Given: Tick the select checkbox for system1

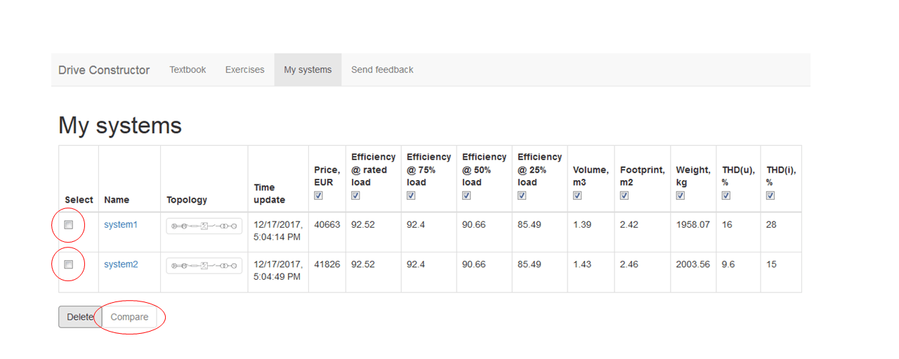Looking at the screenshot, I should (69, 225).
